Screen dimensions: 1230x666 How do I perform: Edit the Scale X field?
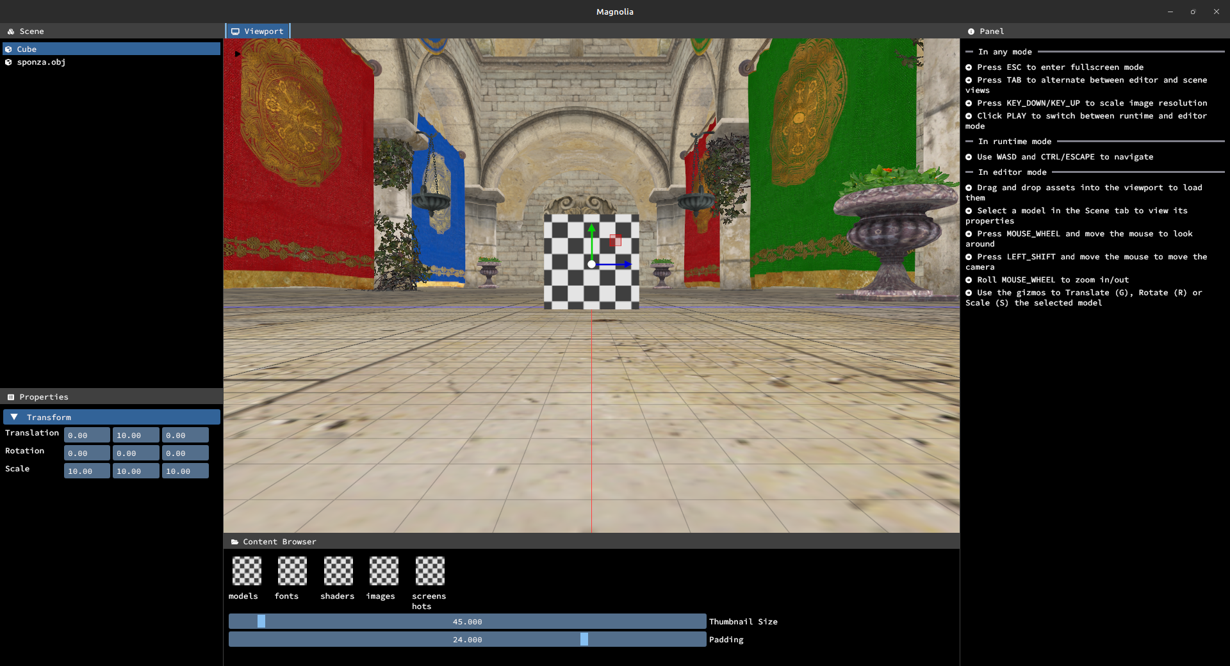click(87, 471)
